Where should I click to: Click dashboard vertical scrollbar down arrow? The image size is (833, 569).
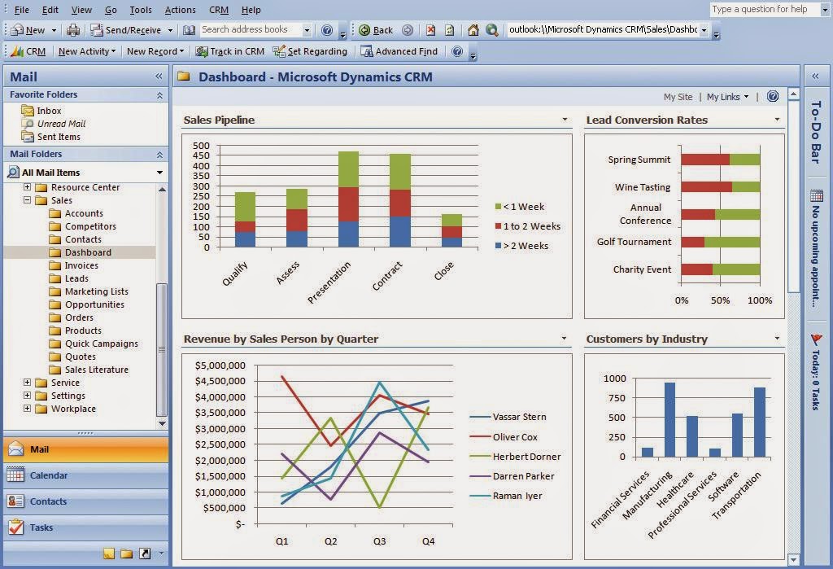(793, 559)
